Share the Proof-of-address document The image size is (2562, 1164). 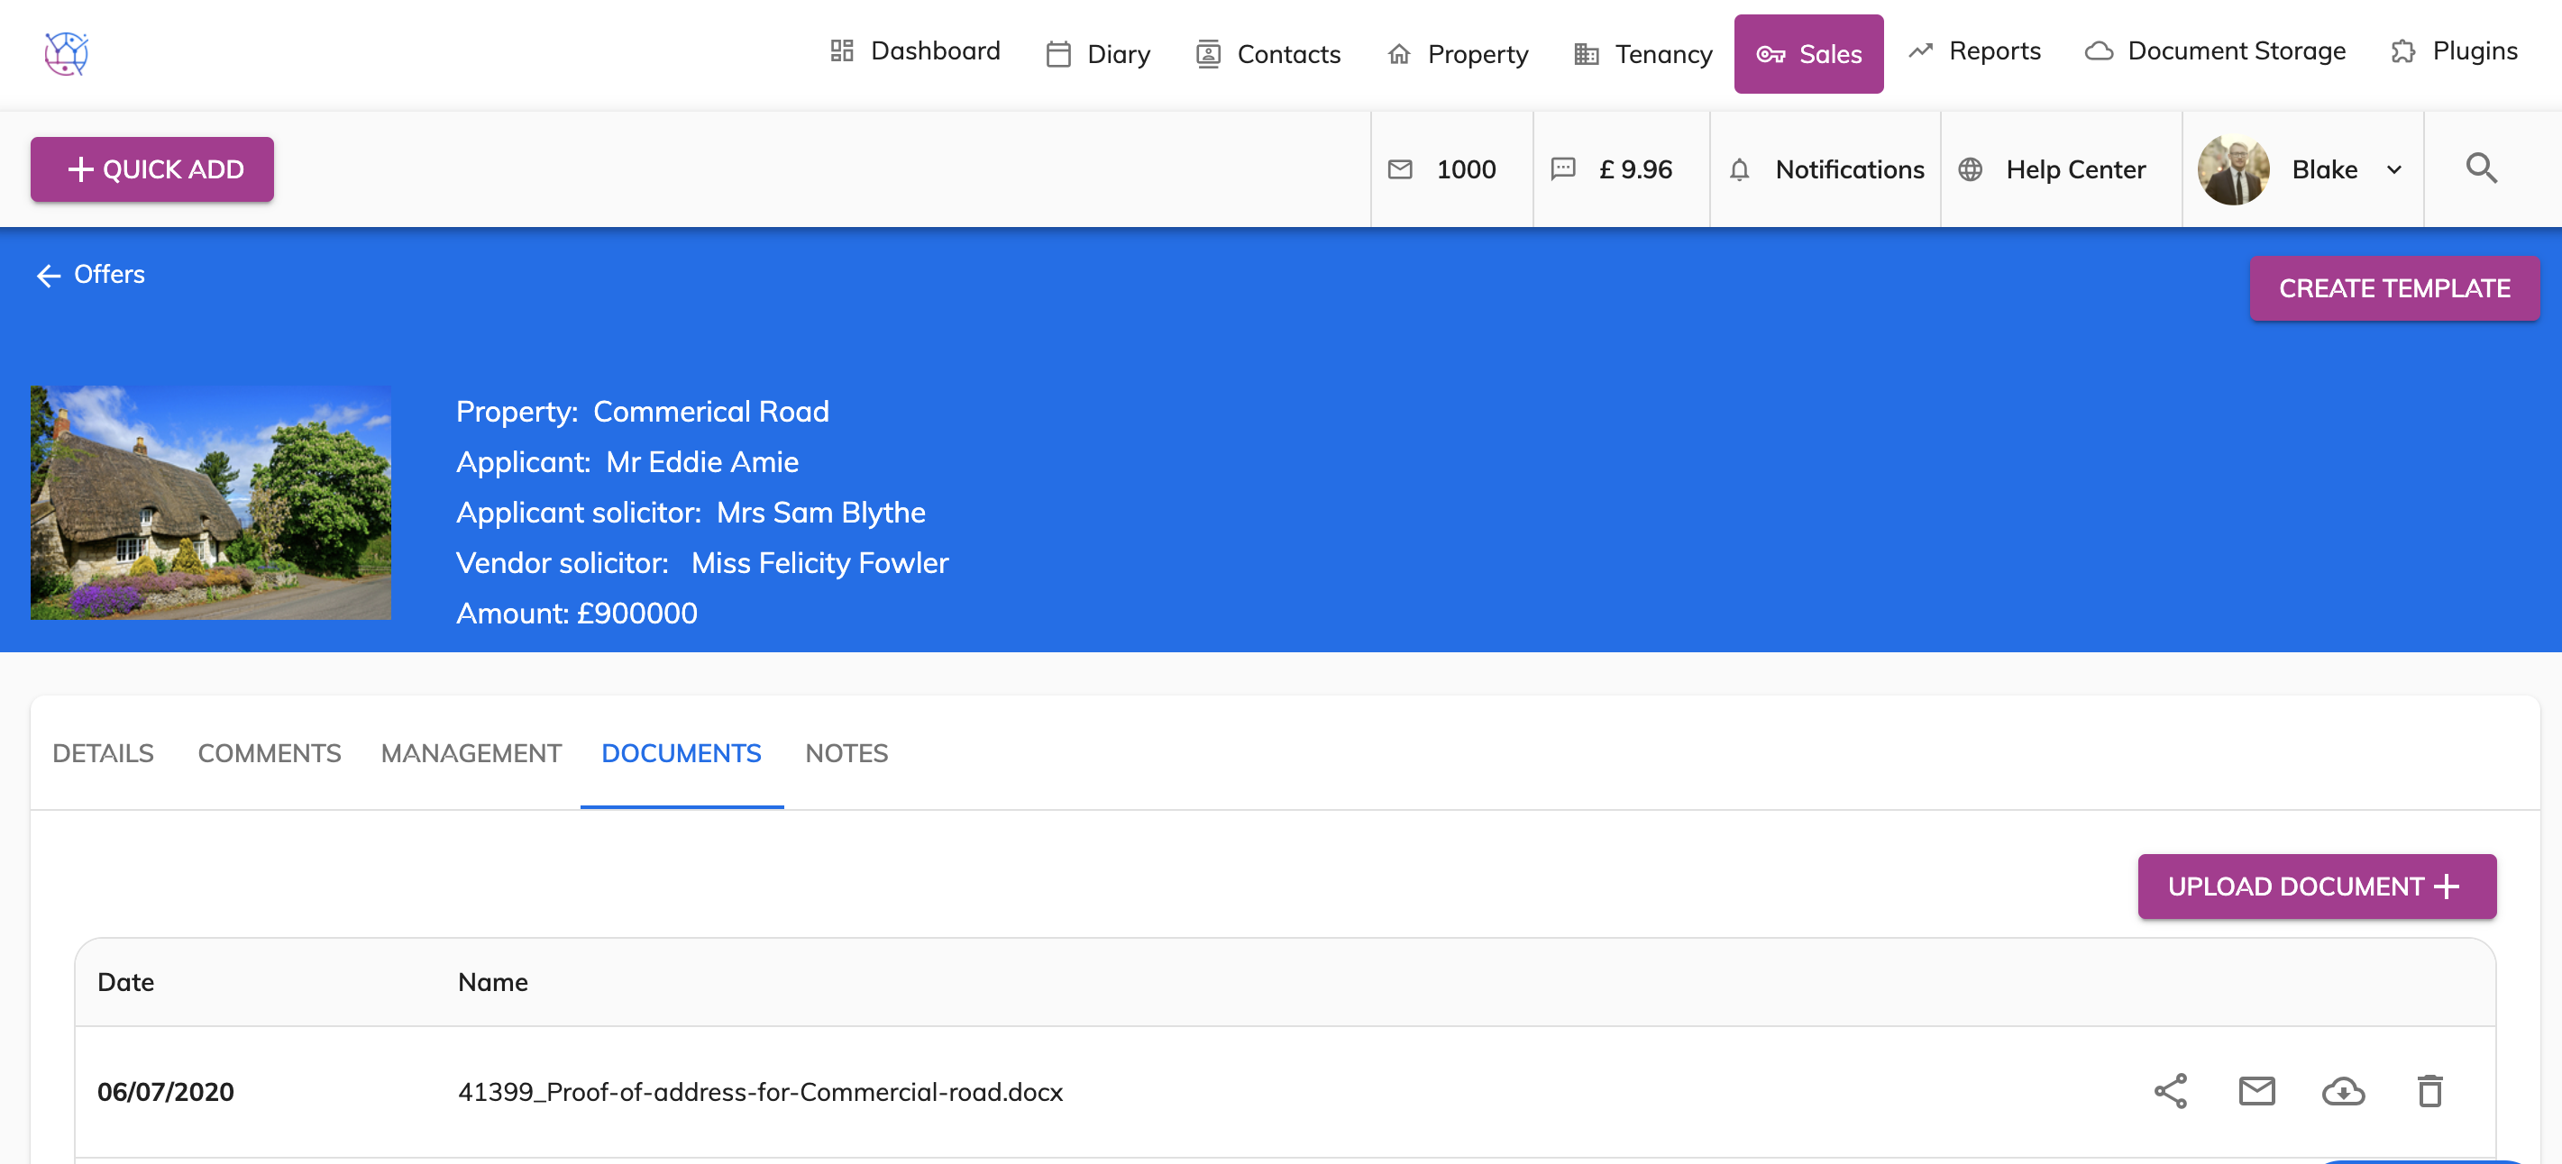(x=2169, y=1090)
